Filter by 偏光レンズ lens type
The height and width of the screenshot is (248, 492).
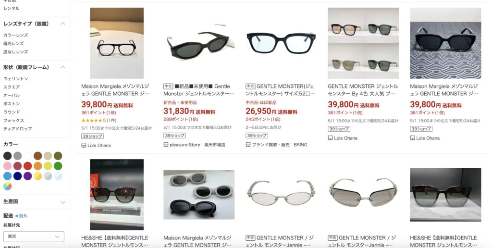[13, 43]
